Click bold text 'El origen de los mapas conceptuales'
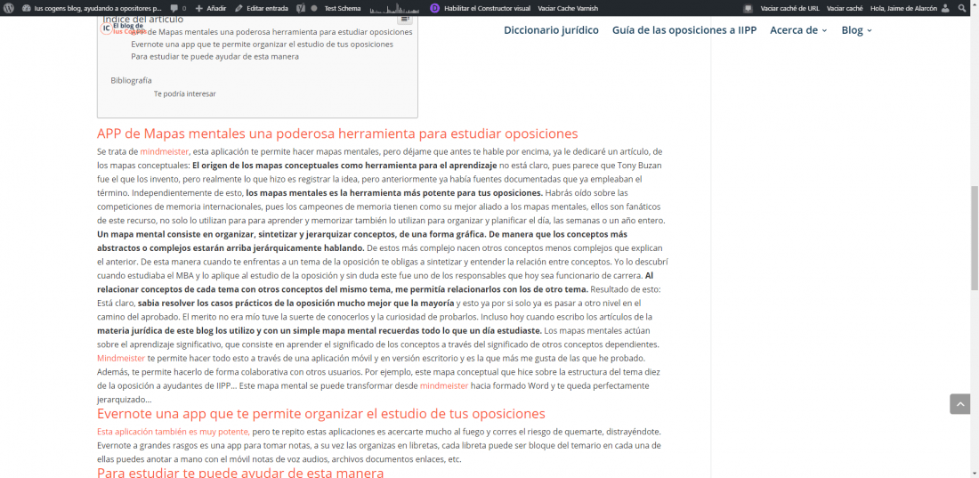 tap(344, 166)
